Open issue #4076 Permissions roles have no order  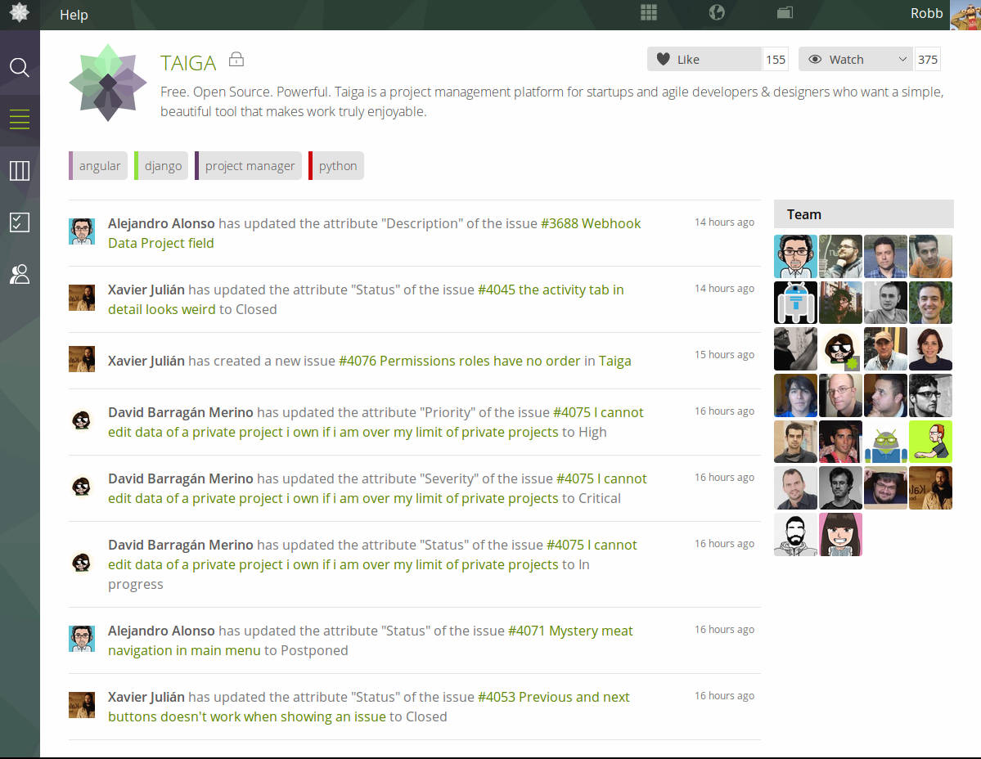pyautogui.click(x=459, y=361)
